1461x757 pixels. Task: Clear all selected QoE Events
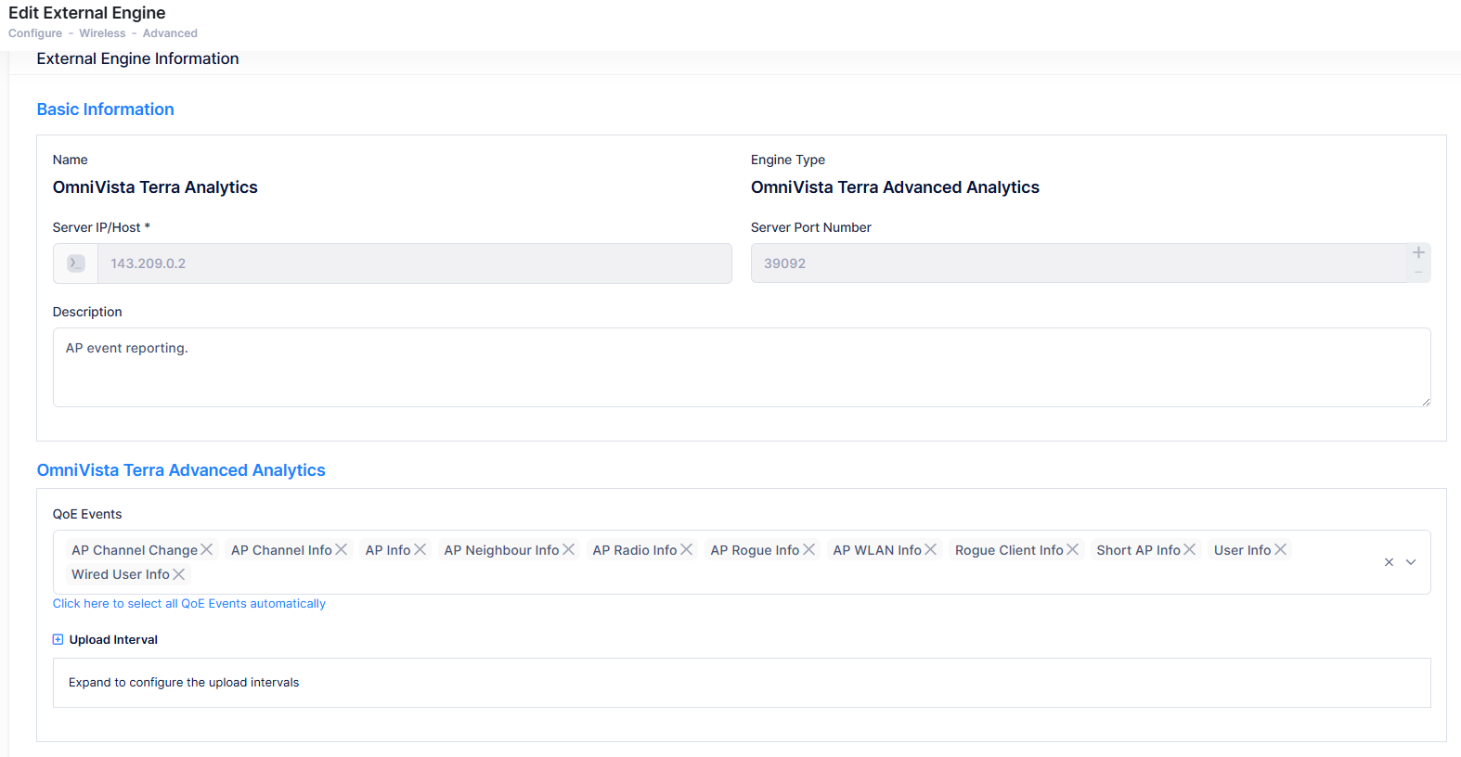point(1389,562)
